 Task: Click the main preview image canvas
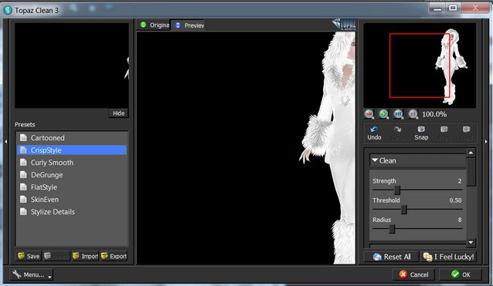(246, 147)
